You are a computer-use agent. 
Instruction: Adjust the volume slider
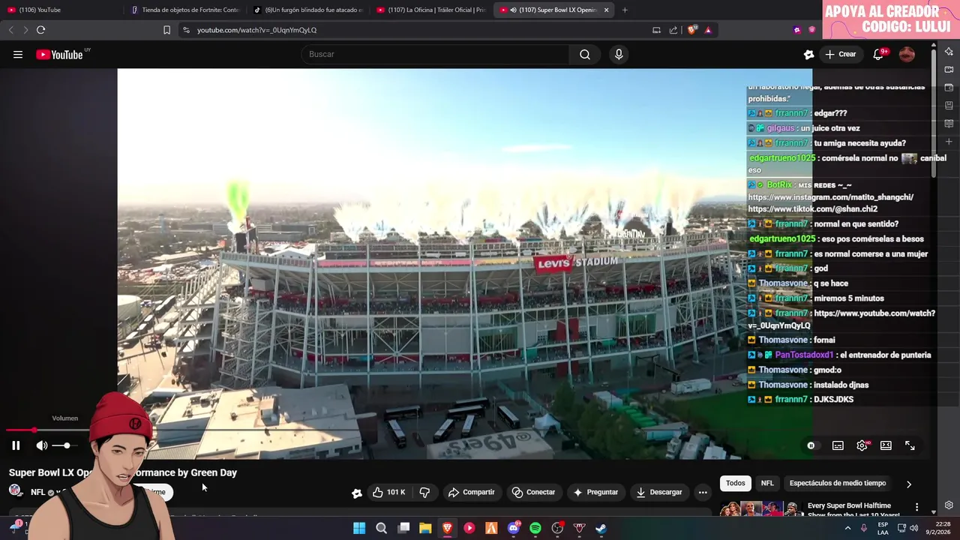click(66, 445)
